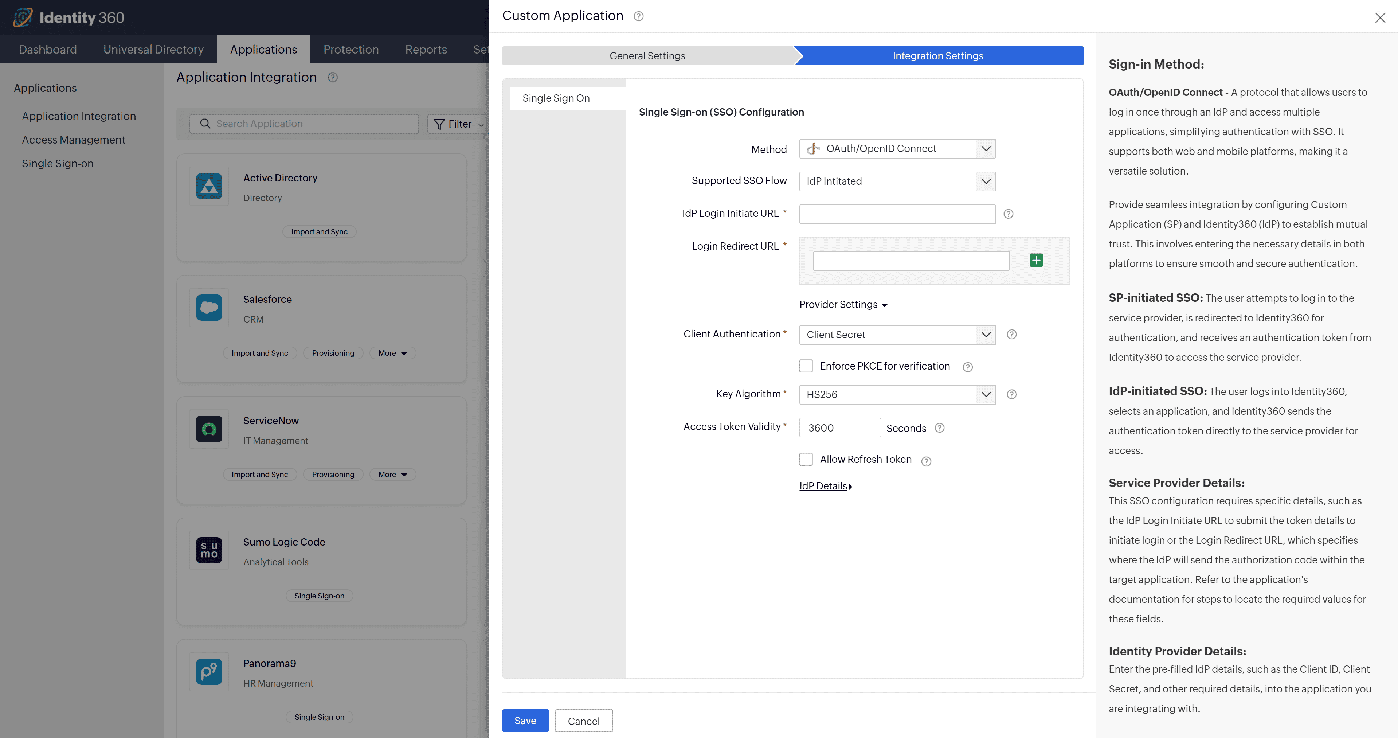
Task: Enable Allow Refresh Token checkbox
Action: [806, 460]
